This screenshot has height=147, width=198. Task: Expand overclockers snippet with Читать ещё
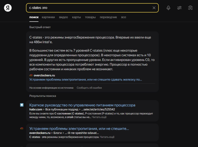click(107, 137)
